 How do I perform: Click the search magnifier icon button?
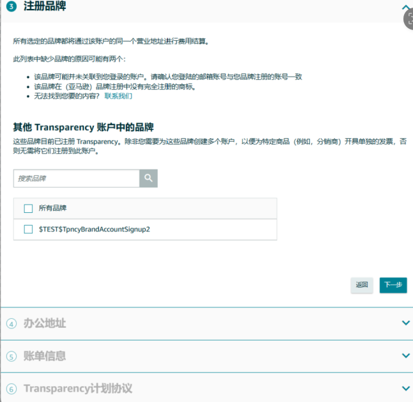148,178
